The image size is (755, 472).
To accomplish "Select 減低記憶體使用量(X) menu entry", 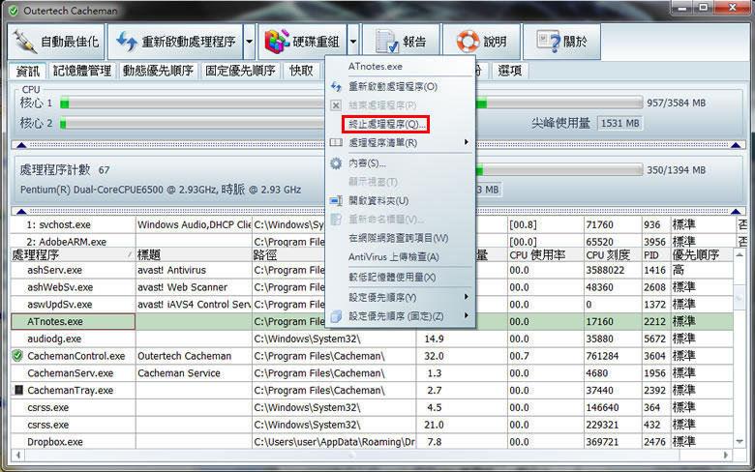I will click(x=392, y=277).
